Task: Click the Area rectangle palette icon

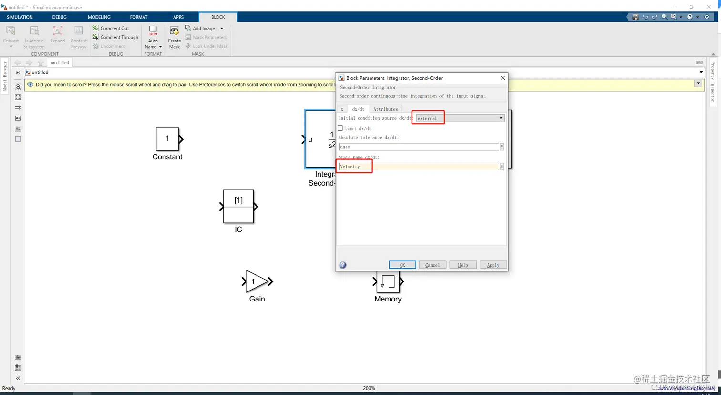Action: pyautogui.click(x=18, y=139)
